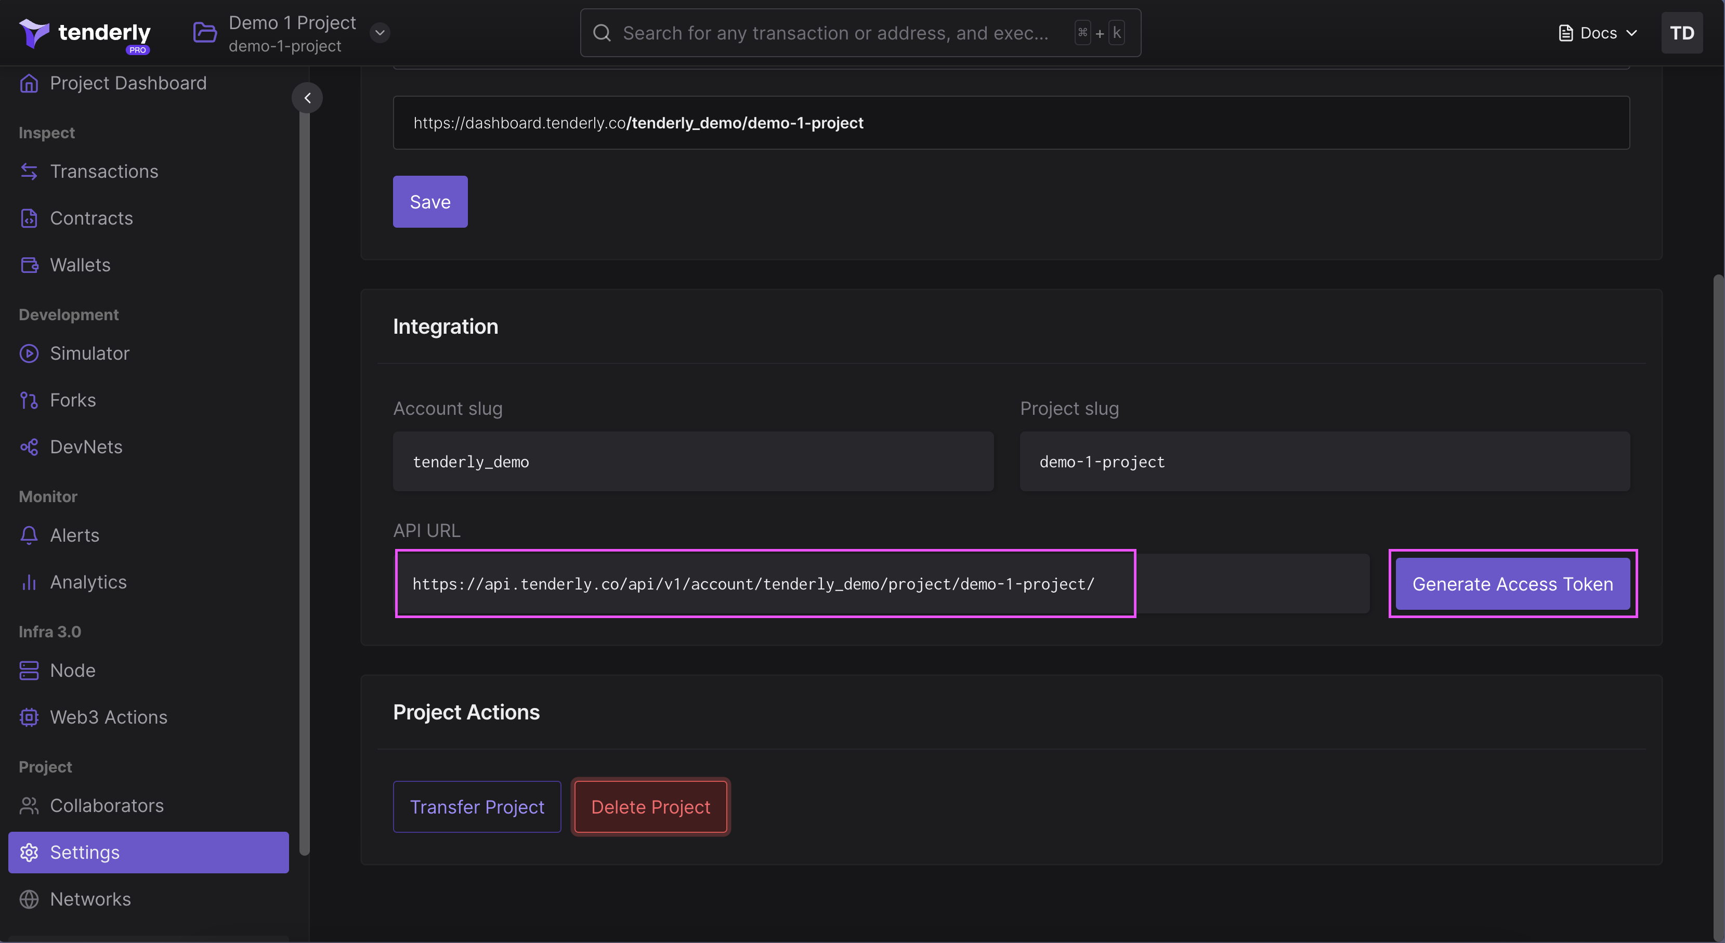The height and width of the screenshot is (943, 1725).
Task: Collapse the sidebar with the chevron button
Action: [x=307, y=98]
